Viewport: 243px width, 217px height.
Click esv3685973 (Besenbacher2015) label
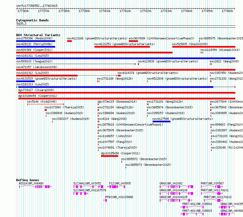pos(148,165)
